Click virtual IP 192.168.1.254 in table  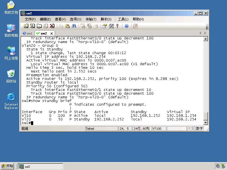point(182,116)
